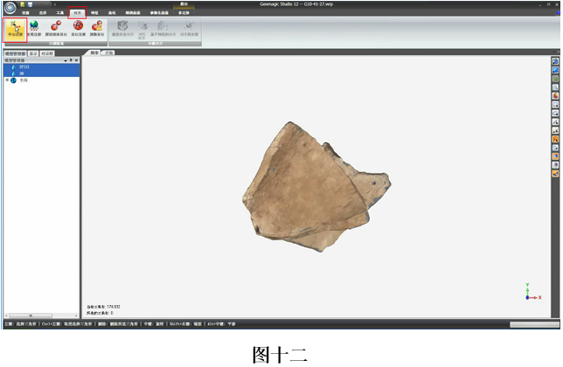Image resolution: width=563 pixels, height=367 pixels.
Task: Click the right arrow of panel horizontal scrollbar
Action: click(76, 316)
